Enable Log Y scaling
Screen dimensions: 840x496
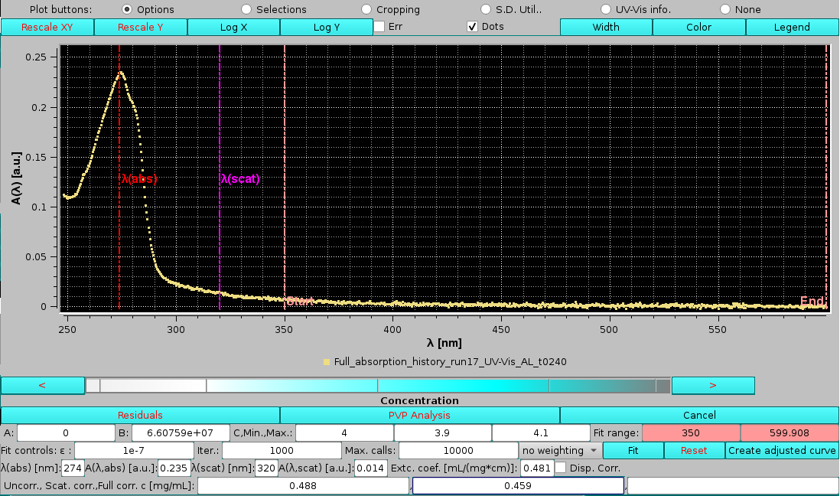coord(327,26)
